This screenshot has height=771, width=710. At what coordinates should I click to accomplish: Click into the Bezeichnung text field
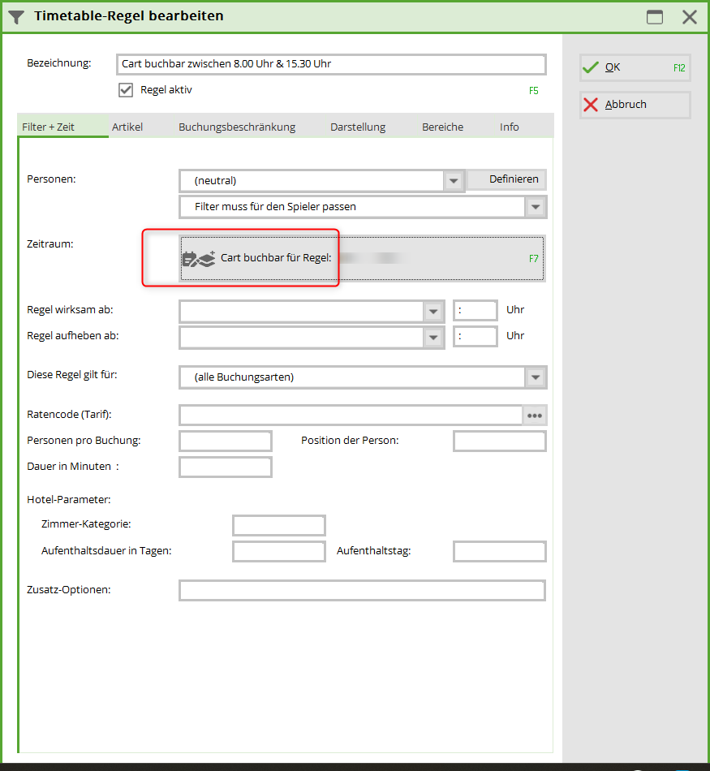(x=331, y=64)
